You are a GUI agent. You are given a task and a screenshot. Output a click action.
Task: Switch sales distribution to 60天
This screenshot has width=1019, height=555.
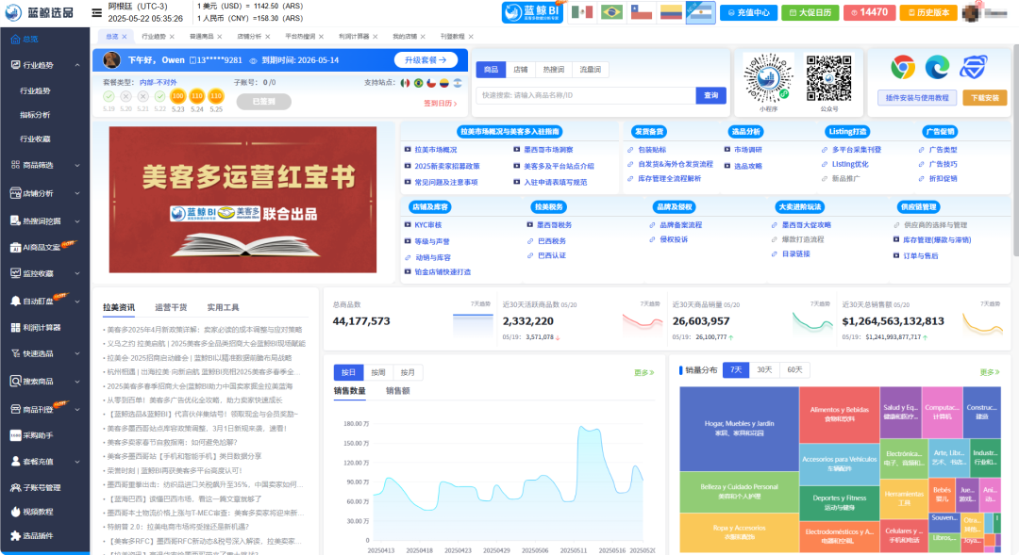pos(794,370)
